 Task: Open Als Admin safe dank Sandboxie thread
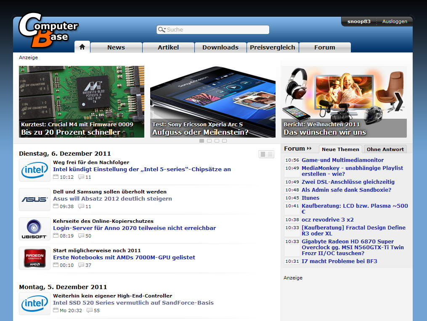click(346, 190)
